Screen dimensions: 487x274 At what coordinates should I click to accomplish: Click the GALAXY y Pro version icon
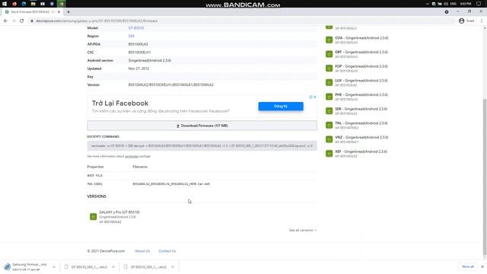pos(93,216)
